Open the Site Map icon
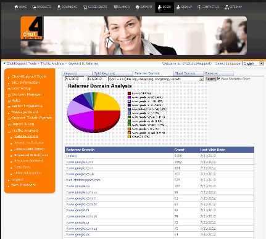This screenshot has height=239, width=266. coord(227,7)
